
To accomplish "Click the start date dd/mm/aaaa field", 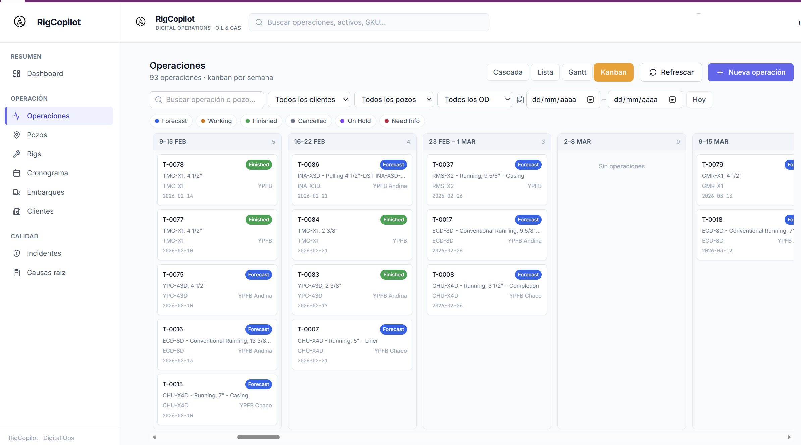I will pyautogui.click(x=563, y=100).
